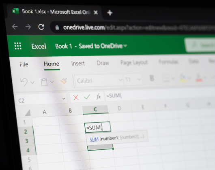This screenshot has height=170, width=215.
Task: Expand the Borders dropdown arrow
Action: [x=173, y=78]
